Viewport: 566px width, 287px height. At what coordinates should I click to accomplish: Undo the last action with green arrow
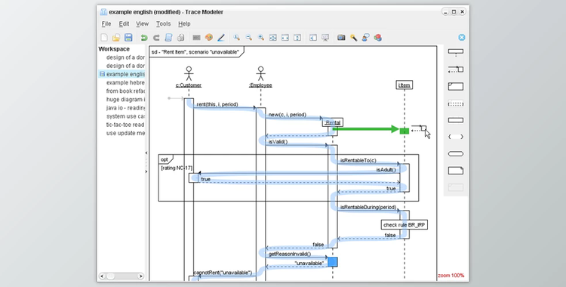pyautogui.click(x=144, y=38)
